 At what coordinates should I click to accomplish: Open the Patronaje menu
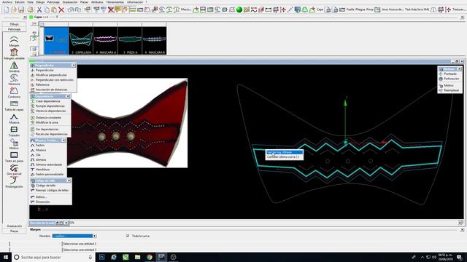tap(53, 2)
